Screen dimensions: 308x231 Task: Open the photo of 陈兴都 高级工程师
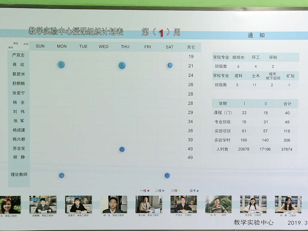coord(149,204)
